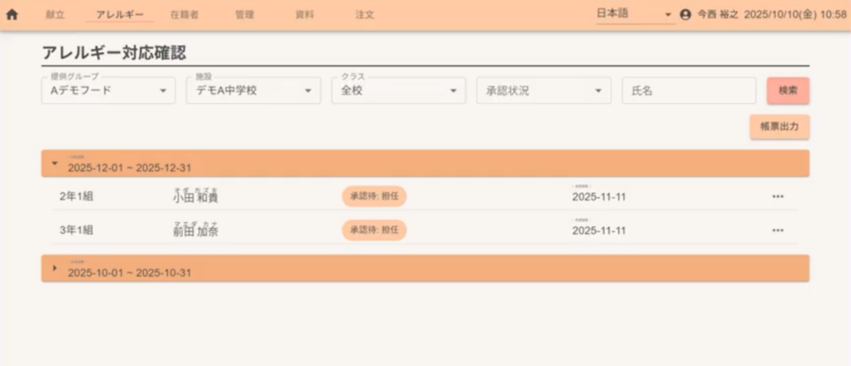Open the 注文 menu
Screen dimensions: 851x366
pyautogui.click(x=365, y=15)
